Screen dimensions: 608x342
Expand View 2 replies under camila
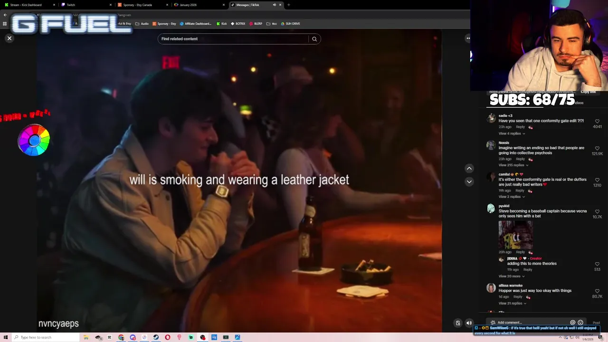(x=512, y=197)
